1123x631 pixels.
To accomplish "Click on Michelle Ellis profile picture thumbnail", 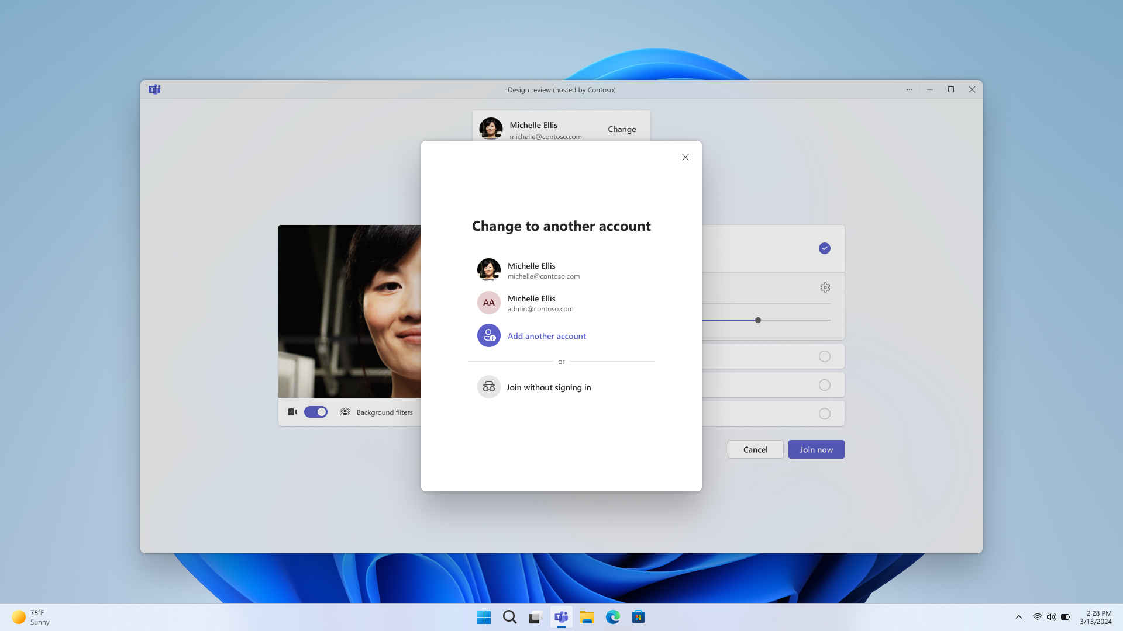I will pyautogui.click(x=488, y=269).
